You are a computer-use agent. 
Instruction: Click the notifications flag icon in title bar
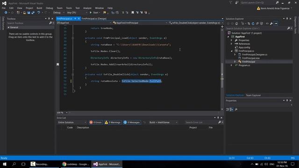tap(230, 3)
